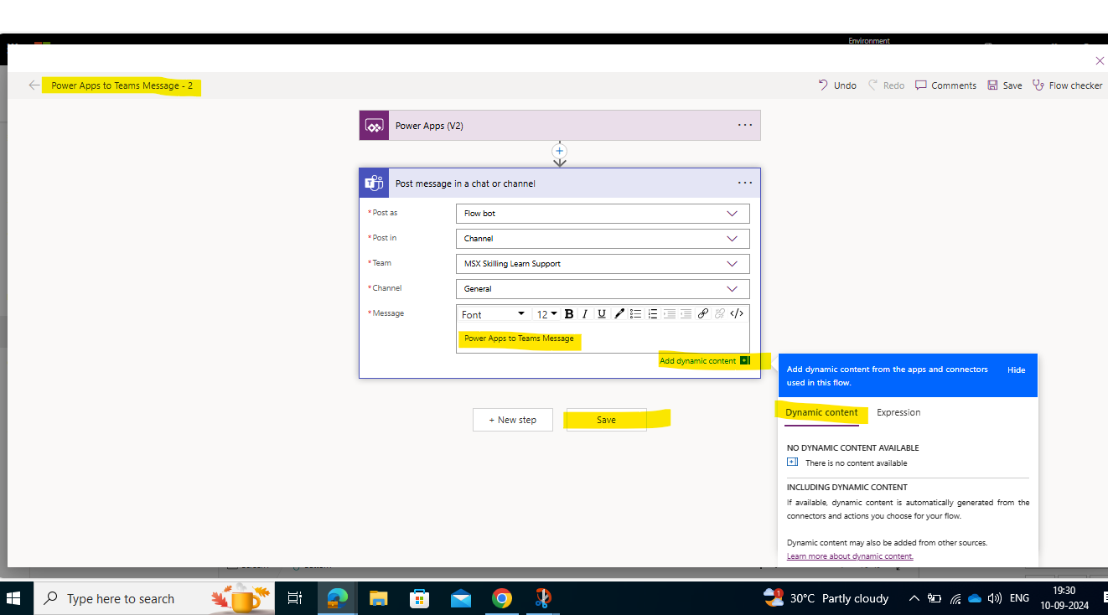Click inside the Message text area

pos(603,339)
